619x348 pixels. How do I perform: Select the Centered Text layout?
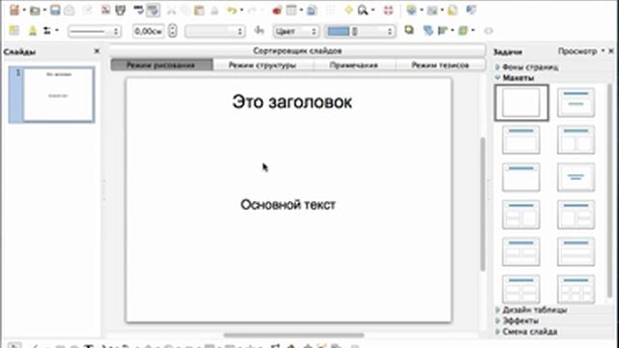point(576,177)
